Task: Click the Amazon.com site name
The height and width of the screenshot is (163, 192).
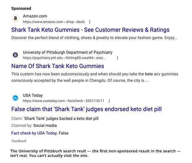Action: [x=35, y=16]
